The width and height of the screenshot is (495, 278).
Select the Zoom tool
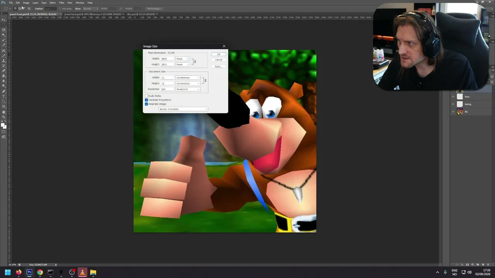point(4,117)
